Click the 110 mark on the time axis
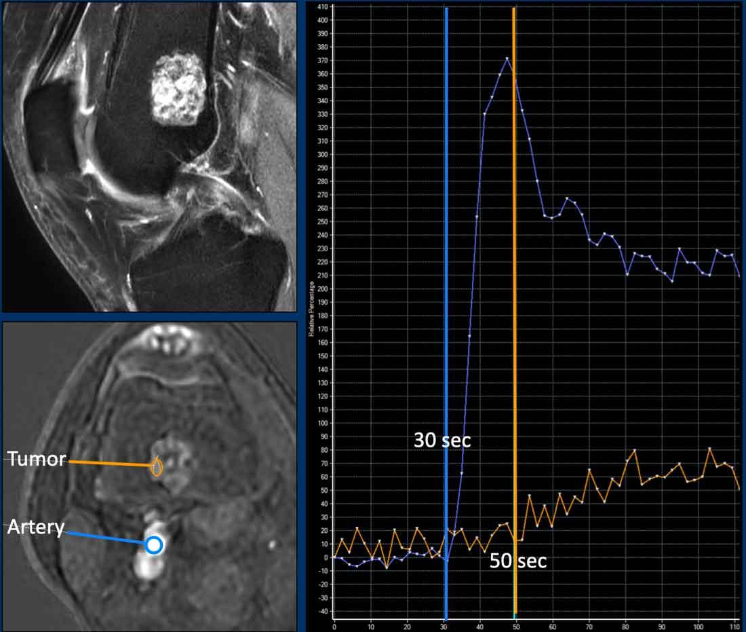 (735, 627)
